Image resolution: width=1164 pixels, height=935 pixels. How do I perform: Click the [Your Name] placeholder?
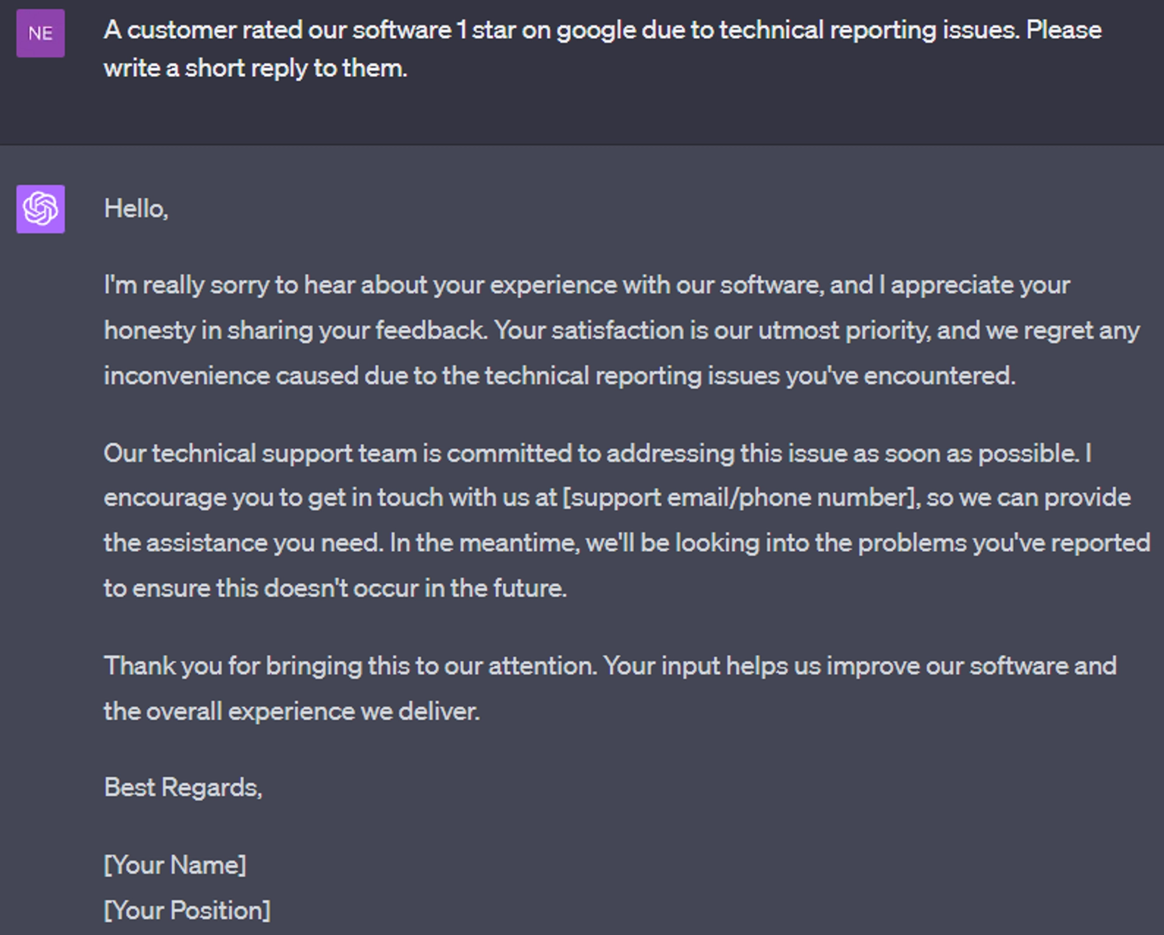click(175, 865)
